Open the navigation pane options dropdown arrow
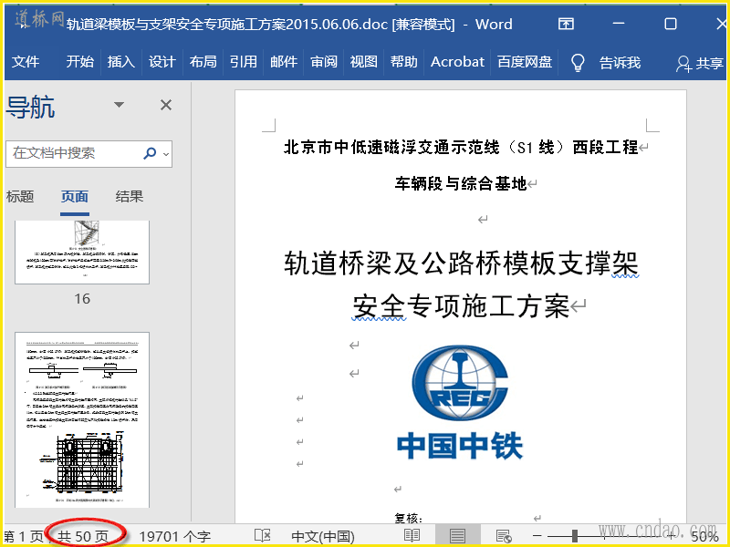 (120, 105)
